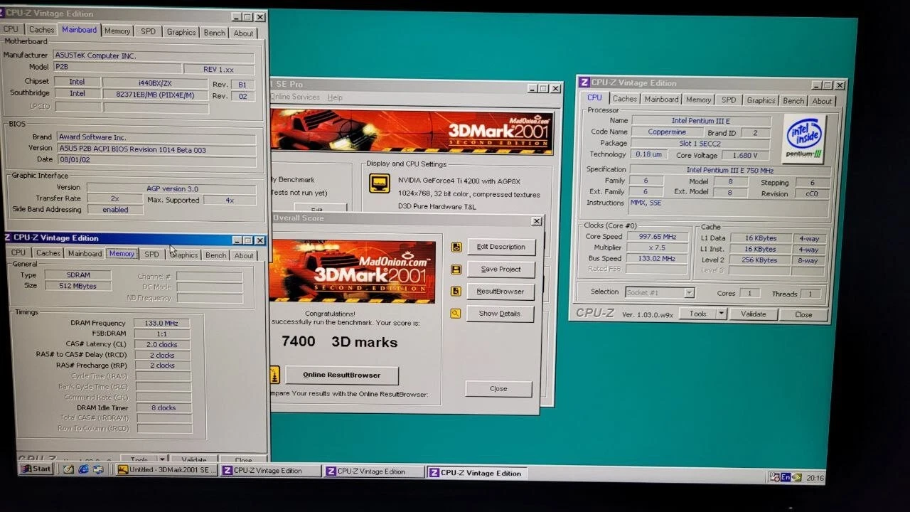The width and height of the screenshot is (910, 512).
Task: Switch to Graphics tab in the right CPU-Z window
Action: click(761, 101)
